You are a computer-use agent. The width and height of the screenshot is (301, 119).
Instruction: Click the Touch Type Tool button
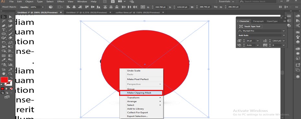click(250, 26)
